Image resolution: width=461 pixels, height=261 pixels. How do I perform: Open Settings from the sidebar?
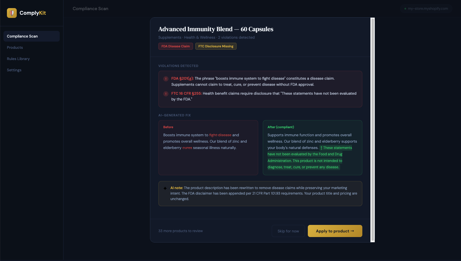coord(14,70)
